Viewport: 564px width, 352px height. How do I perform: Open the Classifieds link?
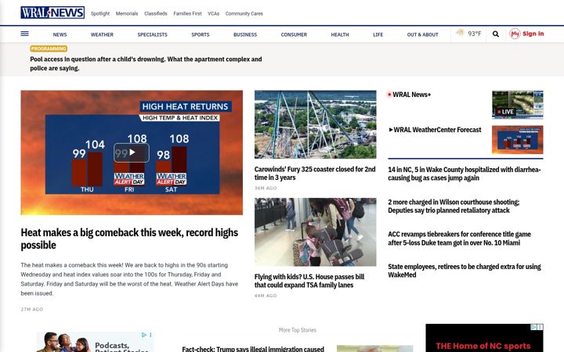point(156,13)
